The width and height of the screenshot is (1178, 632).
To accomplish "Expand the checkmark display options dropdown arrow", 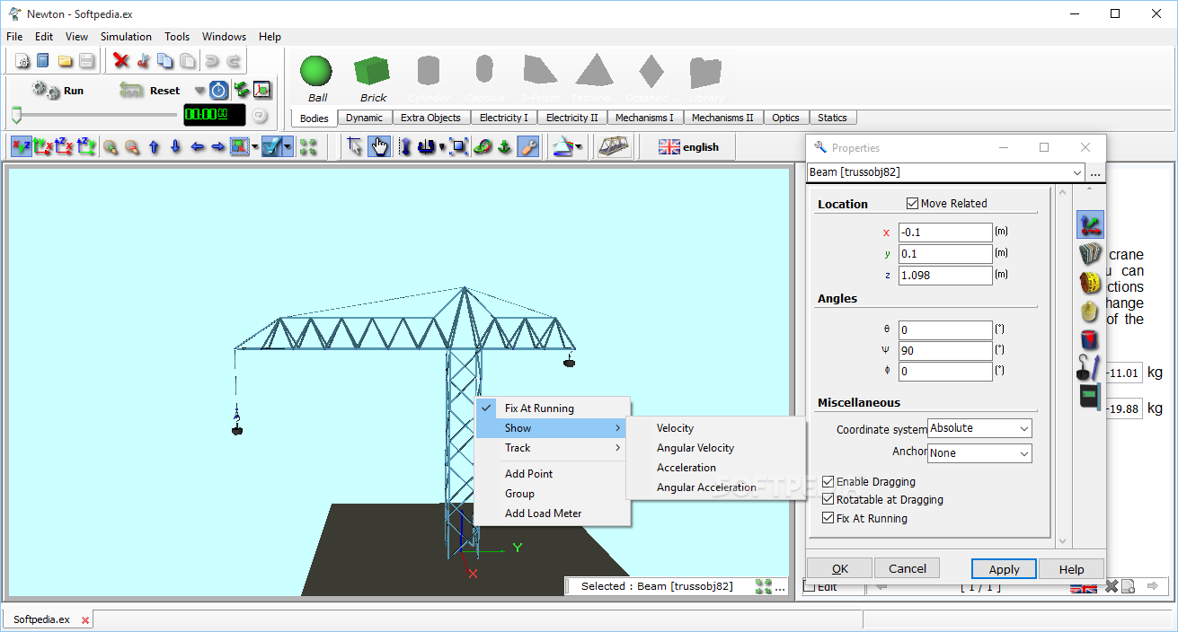I will 288,147.
